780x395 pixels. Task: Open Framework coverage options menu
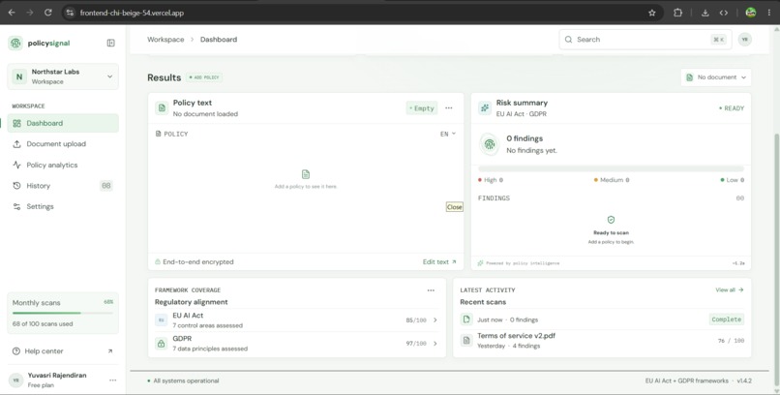tap(431, 290)
